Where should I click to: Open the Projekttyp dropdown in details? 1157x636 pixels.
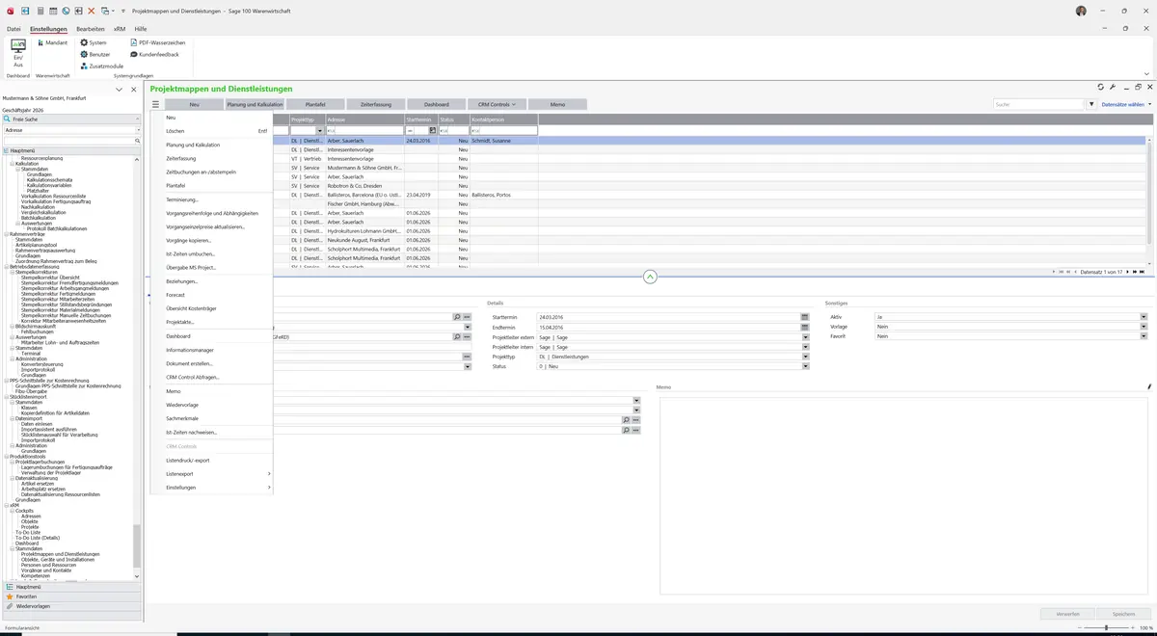(x=805, y=357)
